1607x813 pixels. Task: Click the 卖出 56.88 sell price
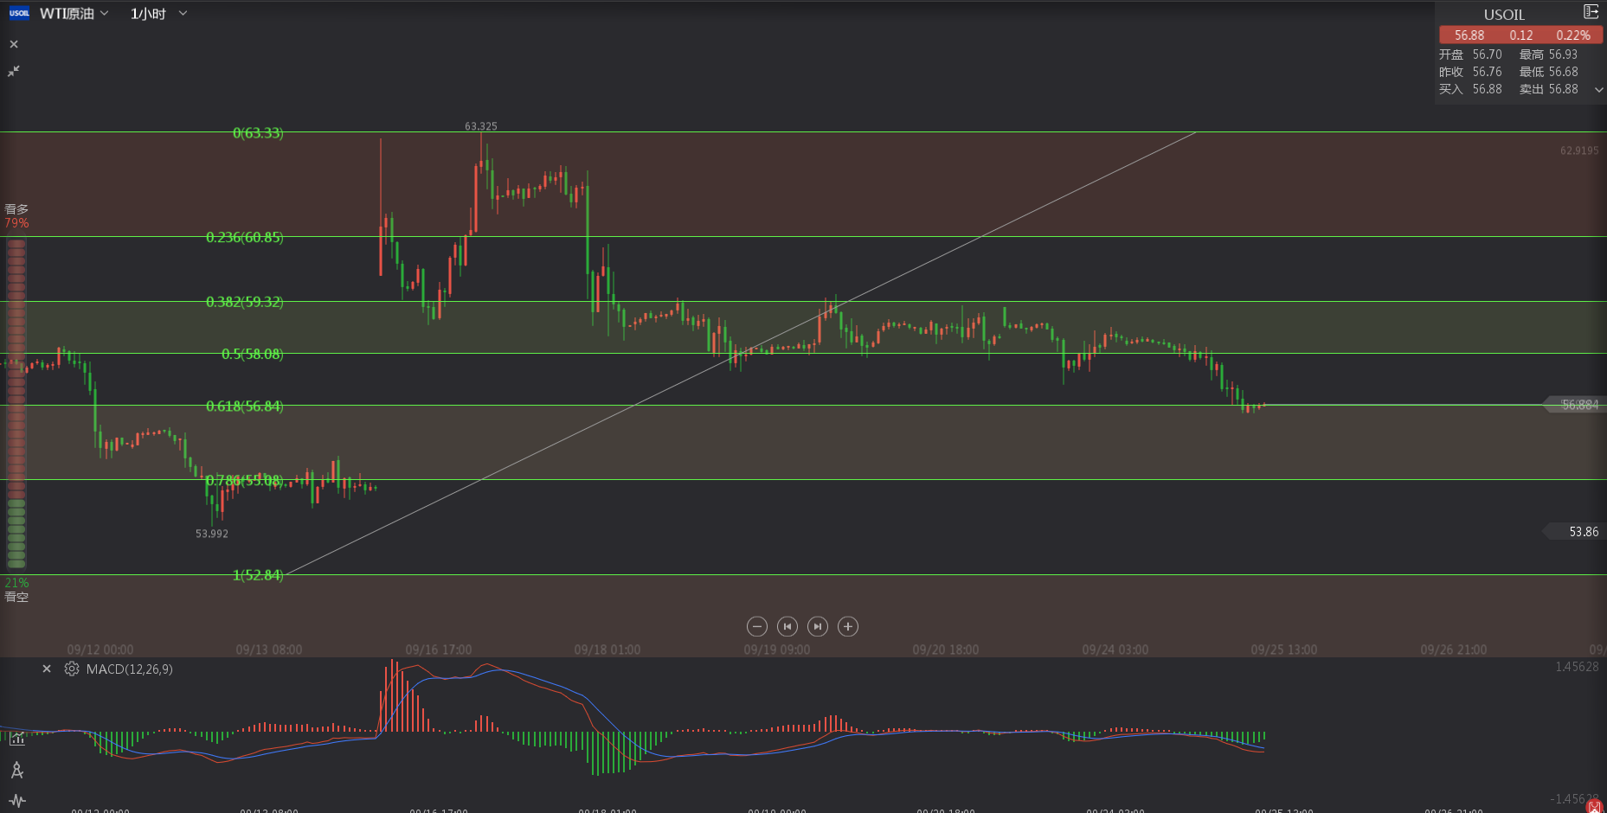(1549, 89)
